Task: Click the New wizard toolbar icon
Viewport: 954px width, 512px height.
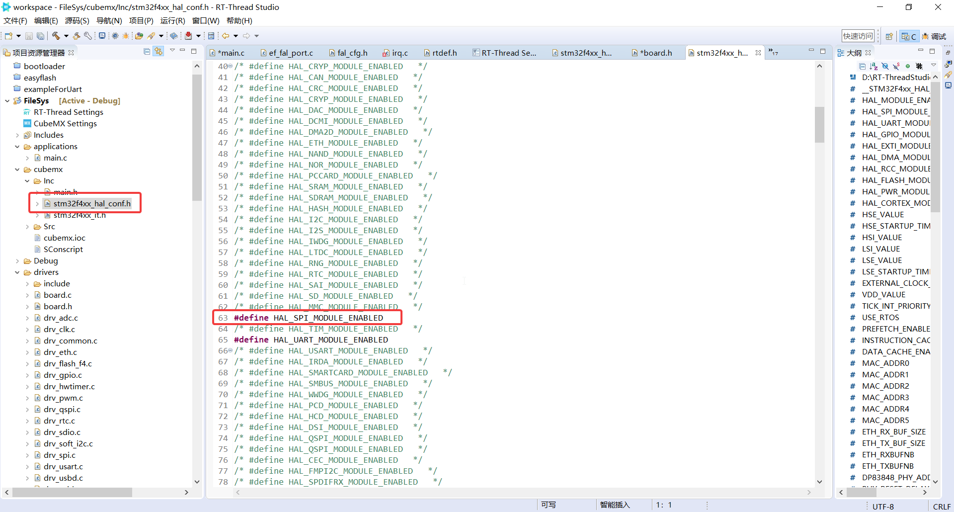Action: tap(8, 35)
